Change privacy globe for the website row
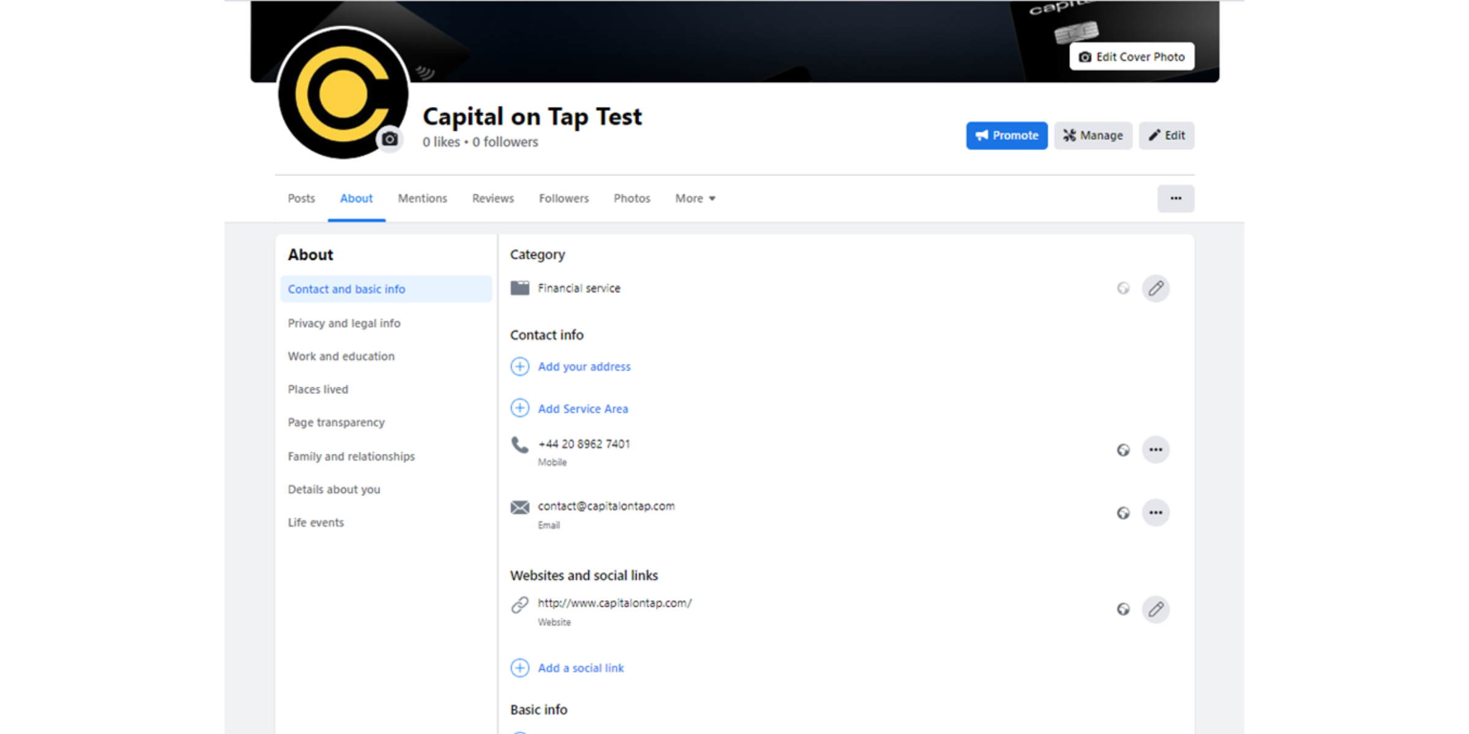The image size is (1469, 734). 1123,609
